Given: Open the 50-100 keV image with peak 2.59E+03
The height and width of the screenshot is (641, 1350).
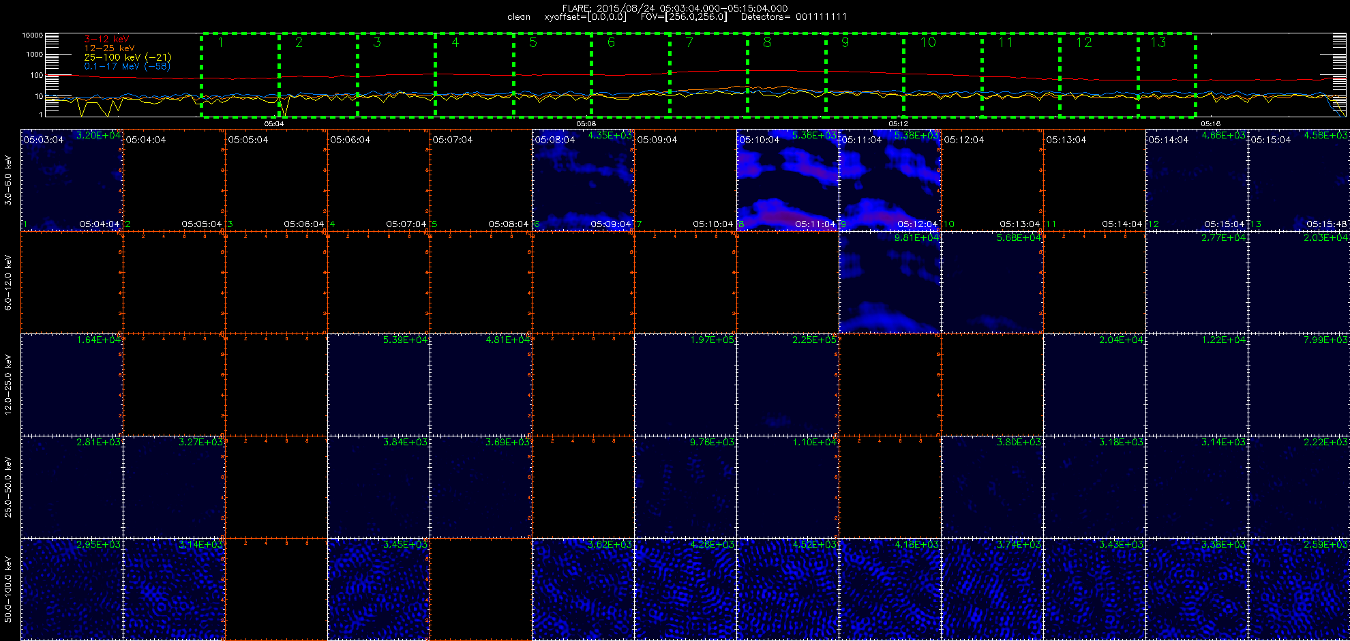Looking at the screenshot, I should tap(1299, 589).
